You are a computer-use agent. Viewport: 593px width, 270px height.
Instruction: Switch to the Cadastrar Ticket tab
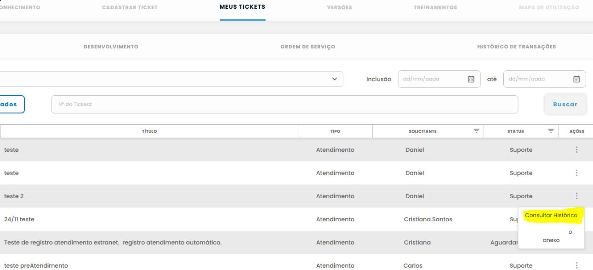[130, 8]
